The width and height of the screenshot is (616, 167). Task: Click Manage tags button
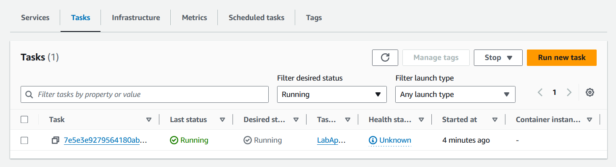tap(436, 57)
